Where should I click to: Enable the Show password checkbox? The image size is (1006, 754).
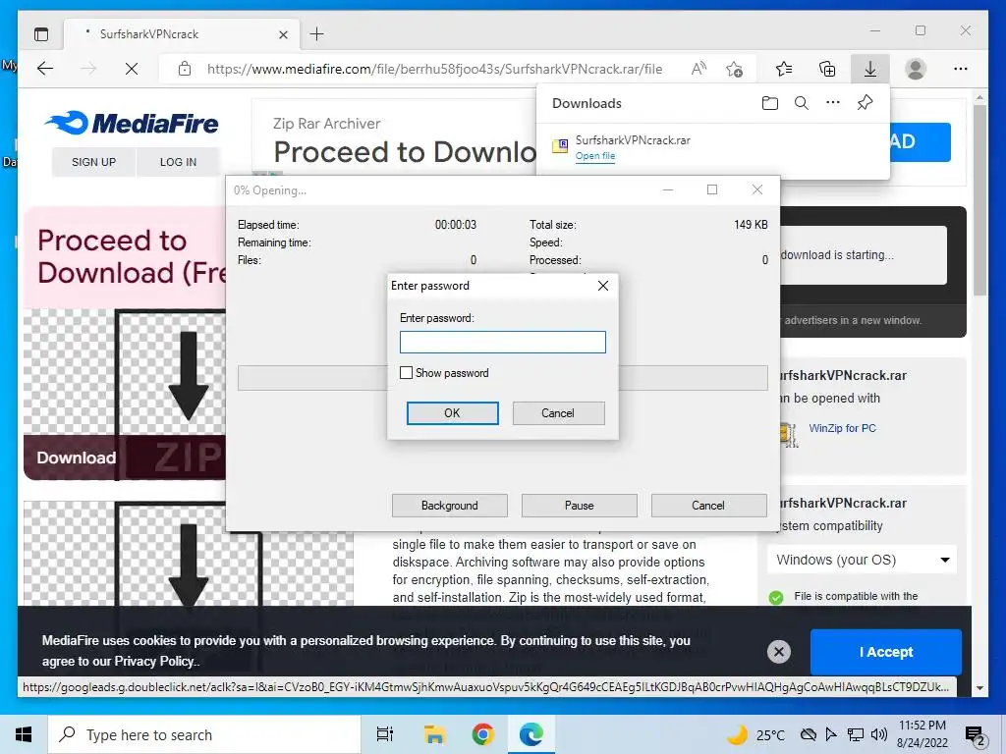[406, 372]
